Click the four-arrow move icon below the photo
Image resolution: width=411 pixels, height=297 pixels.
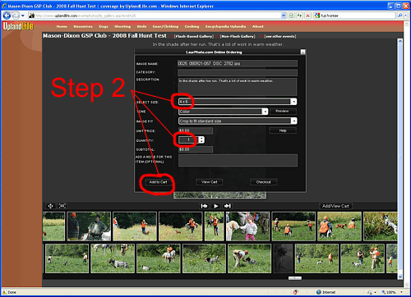[x=50, y=206]
